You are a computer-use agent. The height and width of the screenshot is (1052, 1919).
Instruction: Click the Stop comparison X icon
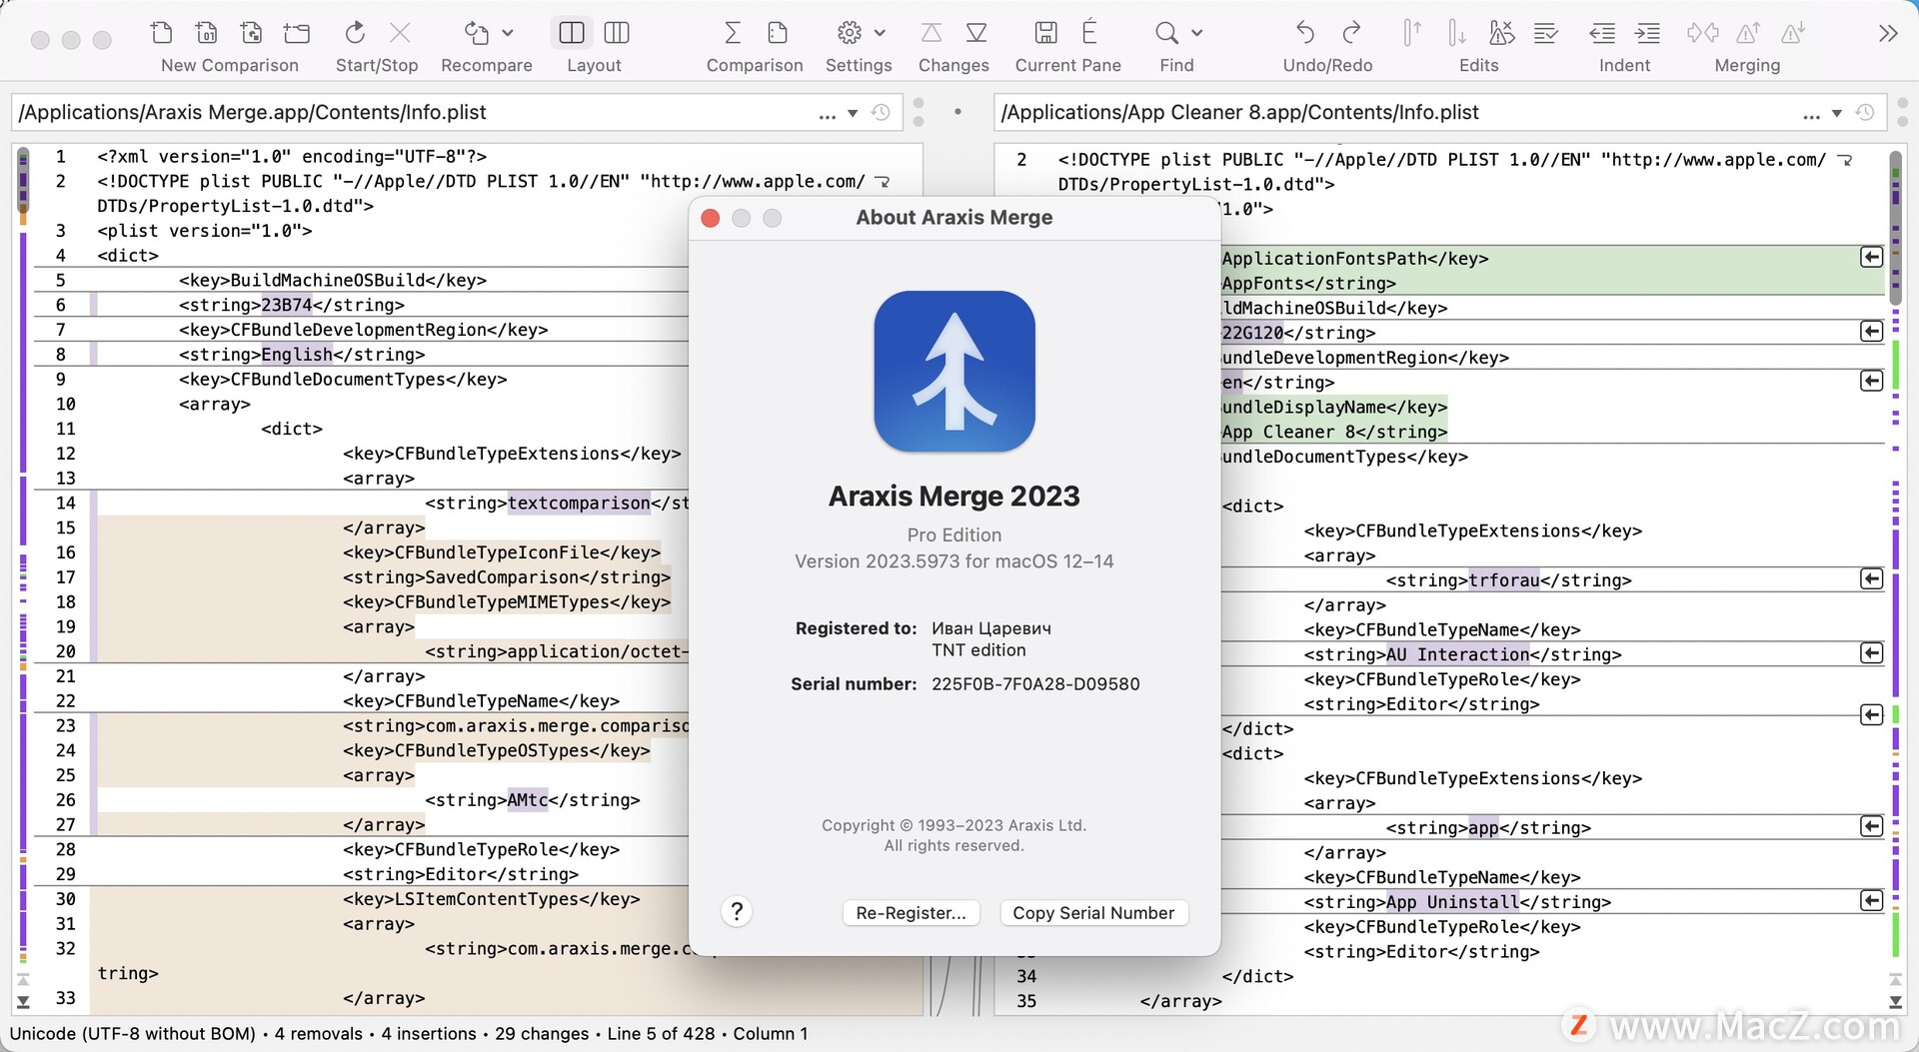(400, 33)
